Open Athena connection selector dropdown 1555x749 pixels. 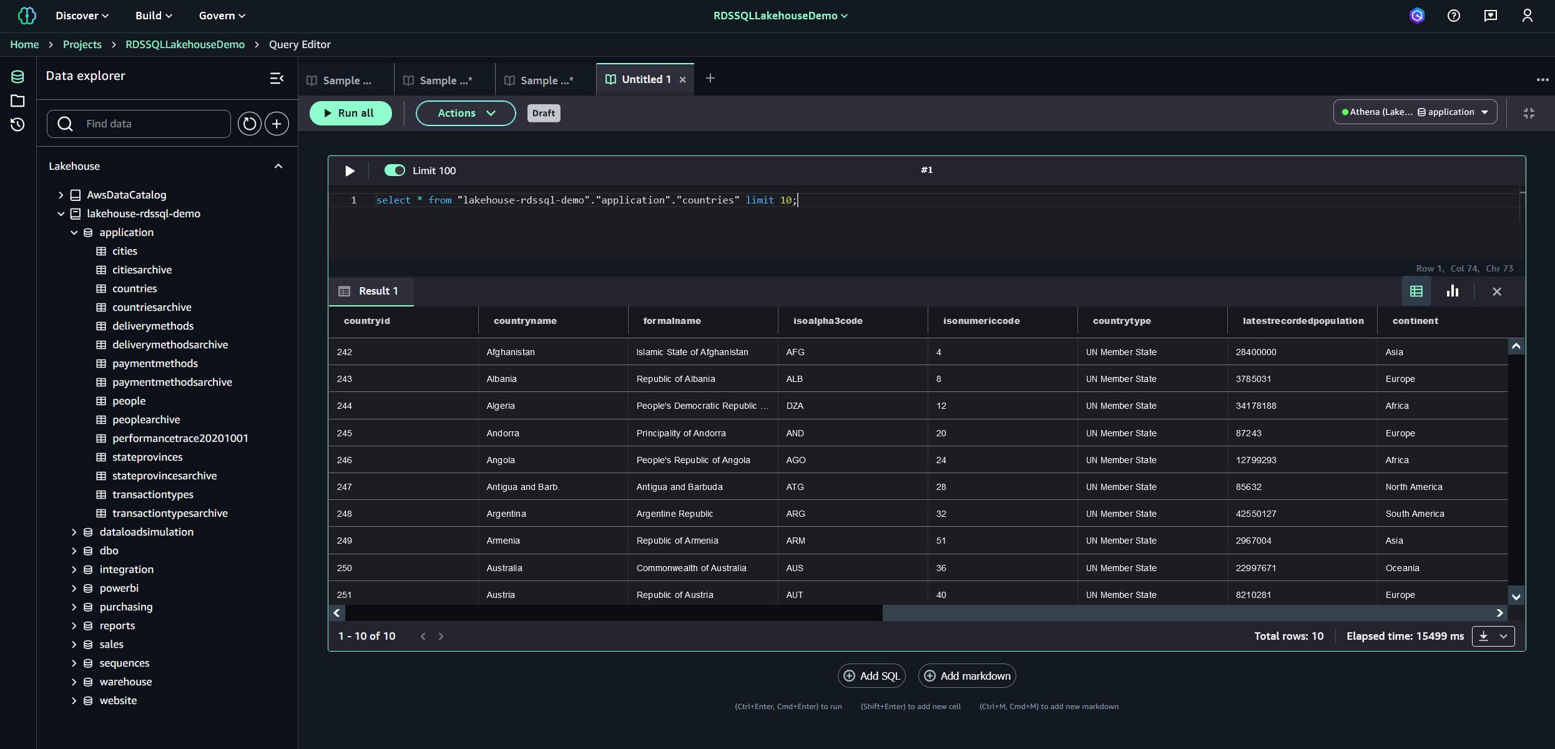[1415, 112]
